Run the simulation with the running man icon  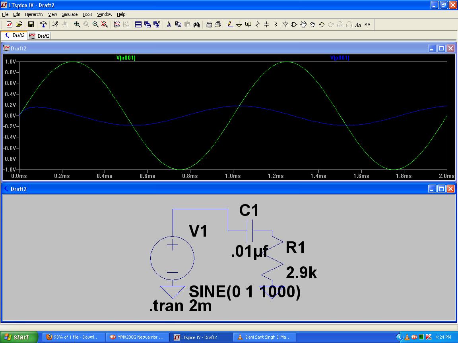coord(56,25)
